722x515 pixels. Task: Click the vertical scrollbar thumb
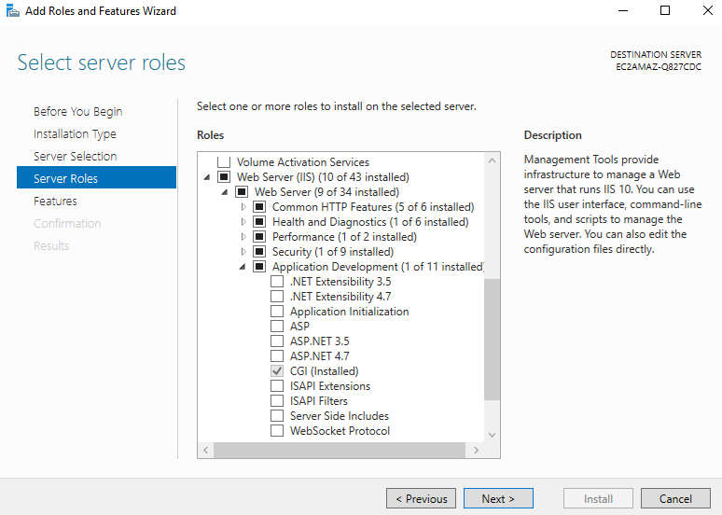click(492, 341)
